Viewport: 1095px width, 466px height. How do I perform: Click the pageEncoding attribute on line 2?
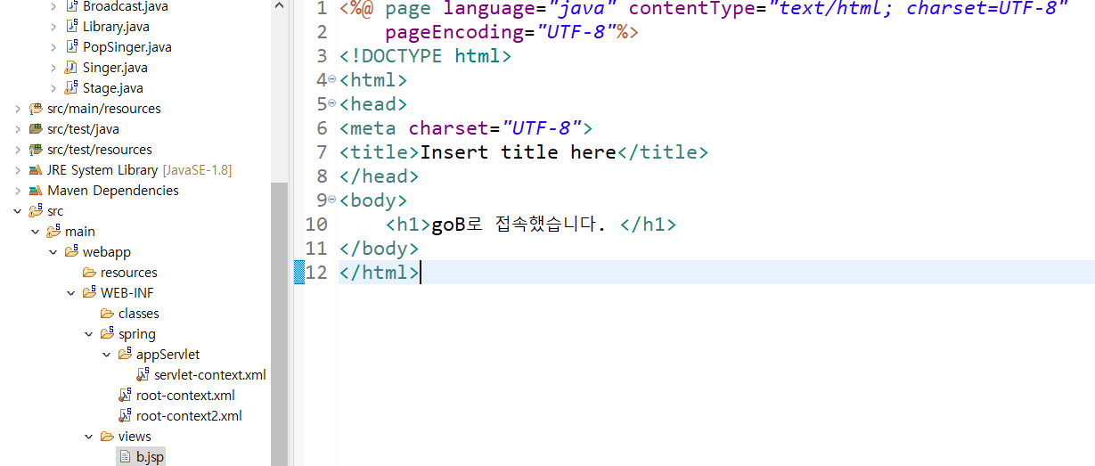point(501,32)
